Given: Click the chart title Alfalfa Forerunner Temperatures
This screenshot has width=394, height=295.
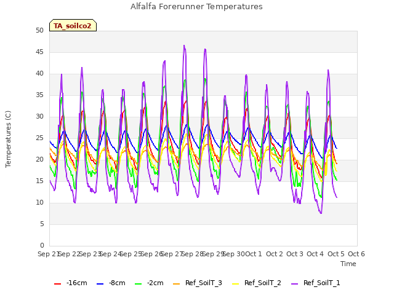Looking at the screenshot, I should click(x=196, y=7).
